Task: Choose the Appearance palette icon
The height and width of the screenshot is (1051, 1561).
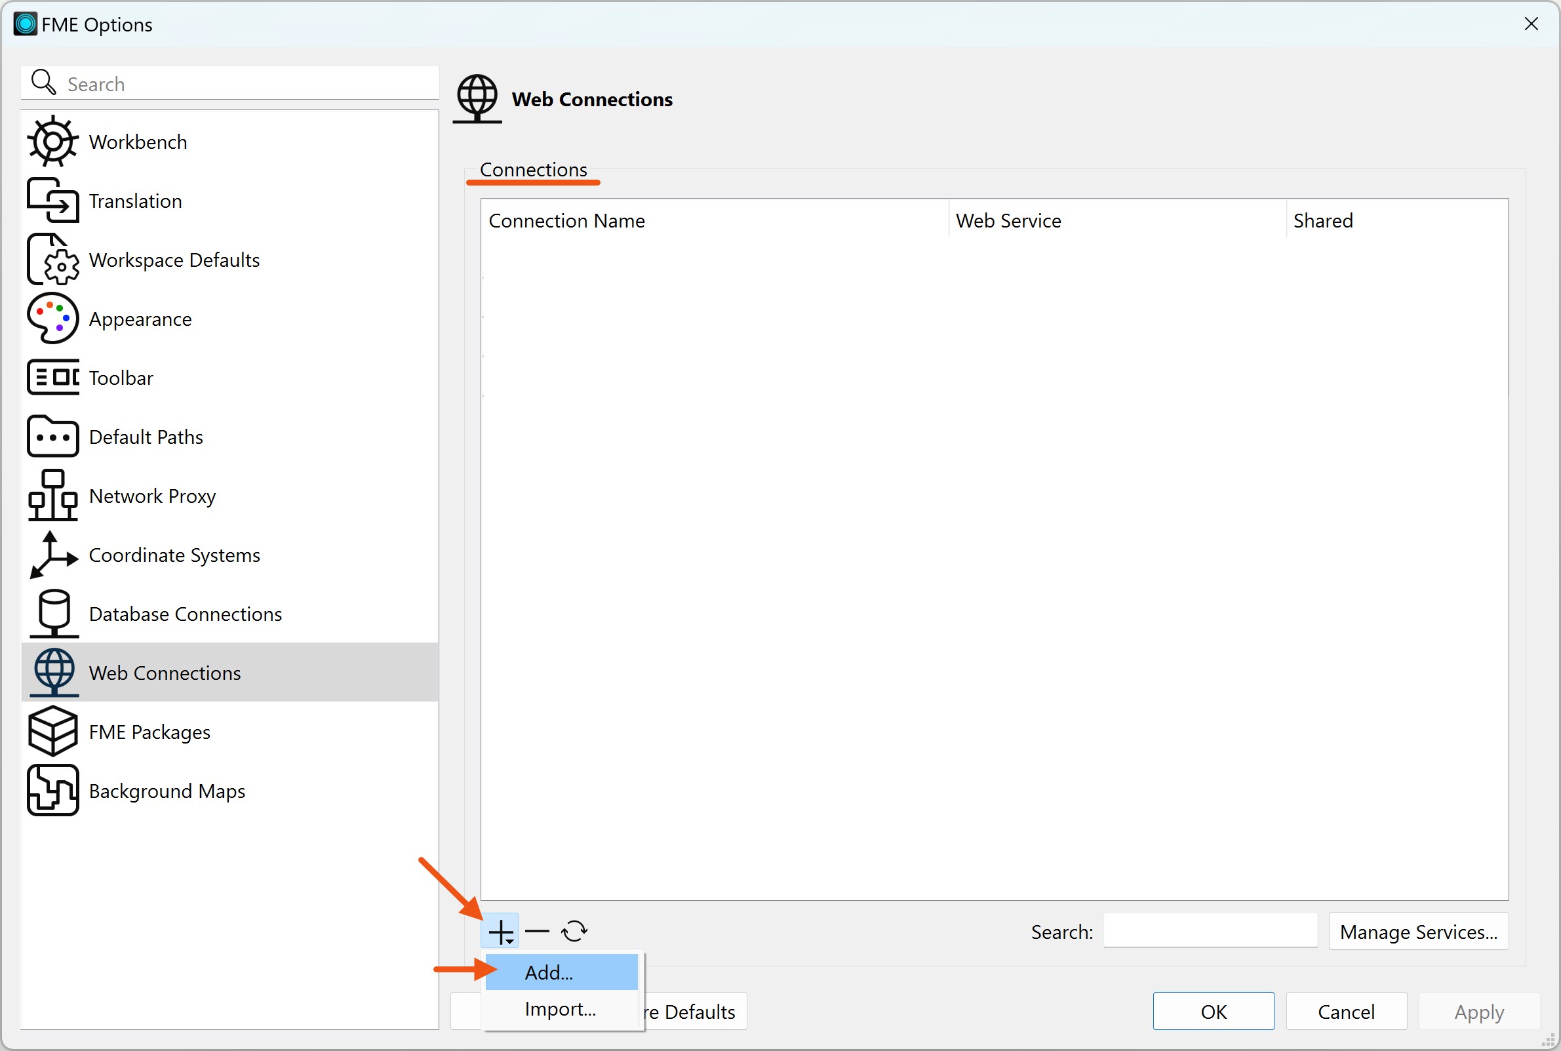Action: click(52, 319)
